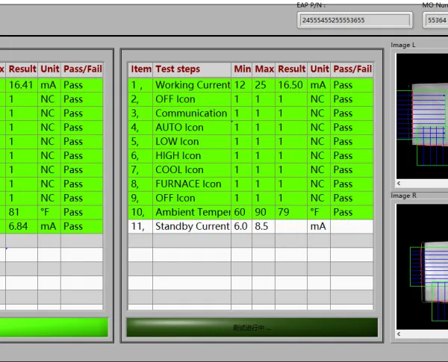Click the °F unit in Ambient Temper row
448x362 pixels.
[x=319, y=212]
